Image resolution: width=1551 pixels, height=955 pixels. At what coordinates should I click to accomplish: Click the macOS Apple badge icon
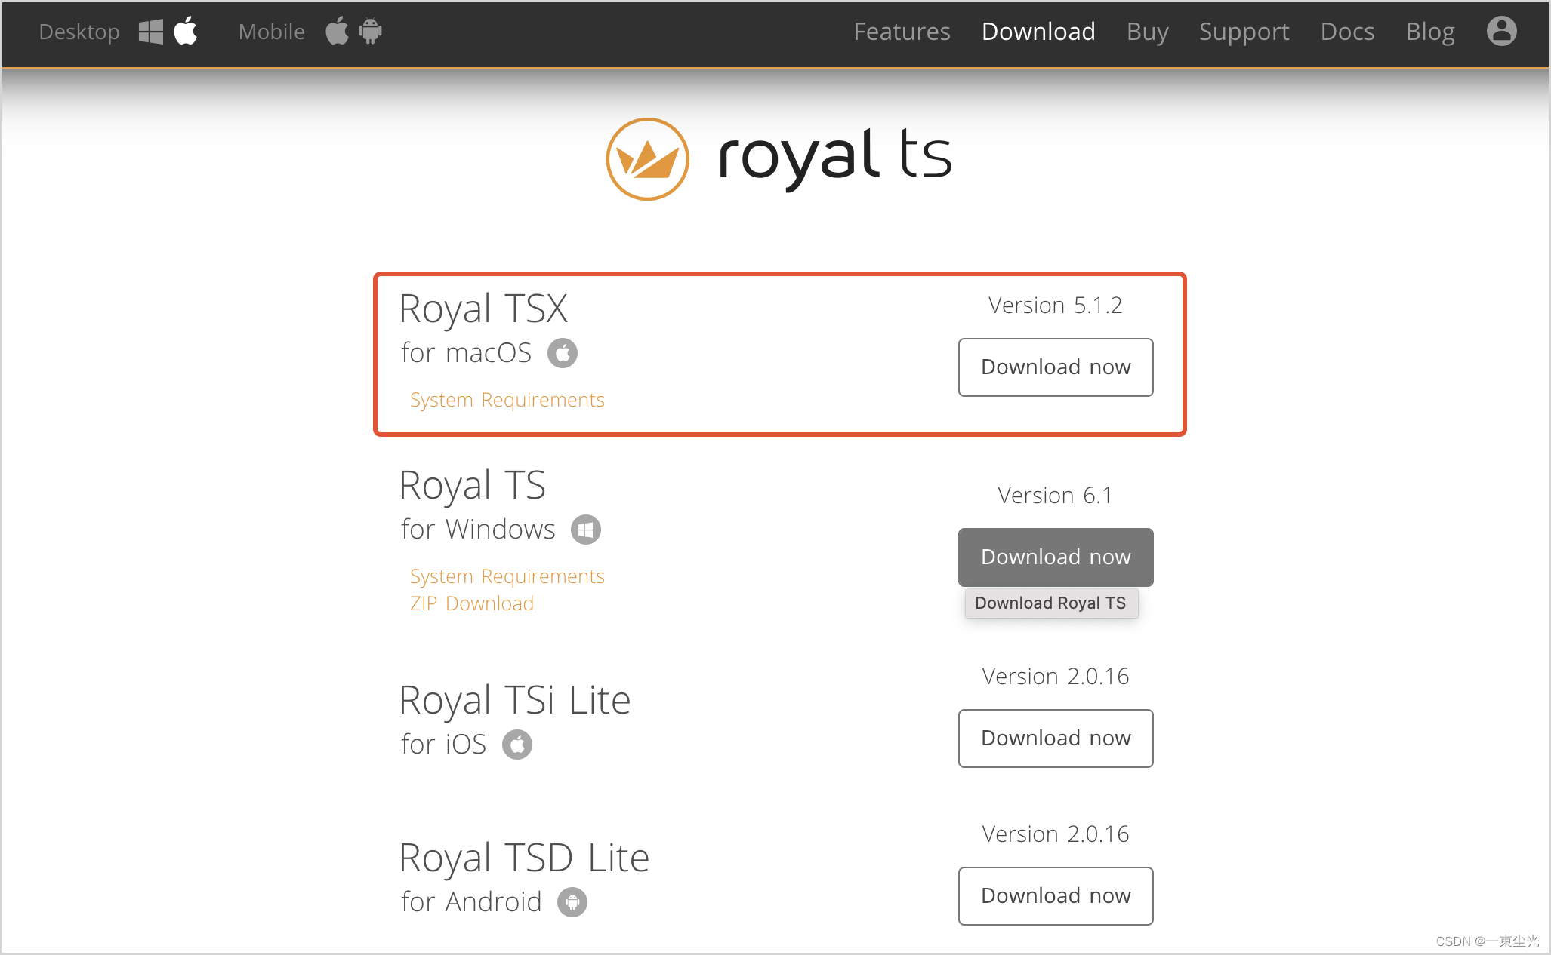pyautogui.click(x=563, y=353)
